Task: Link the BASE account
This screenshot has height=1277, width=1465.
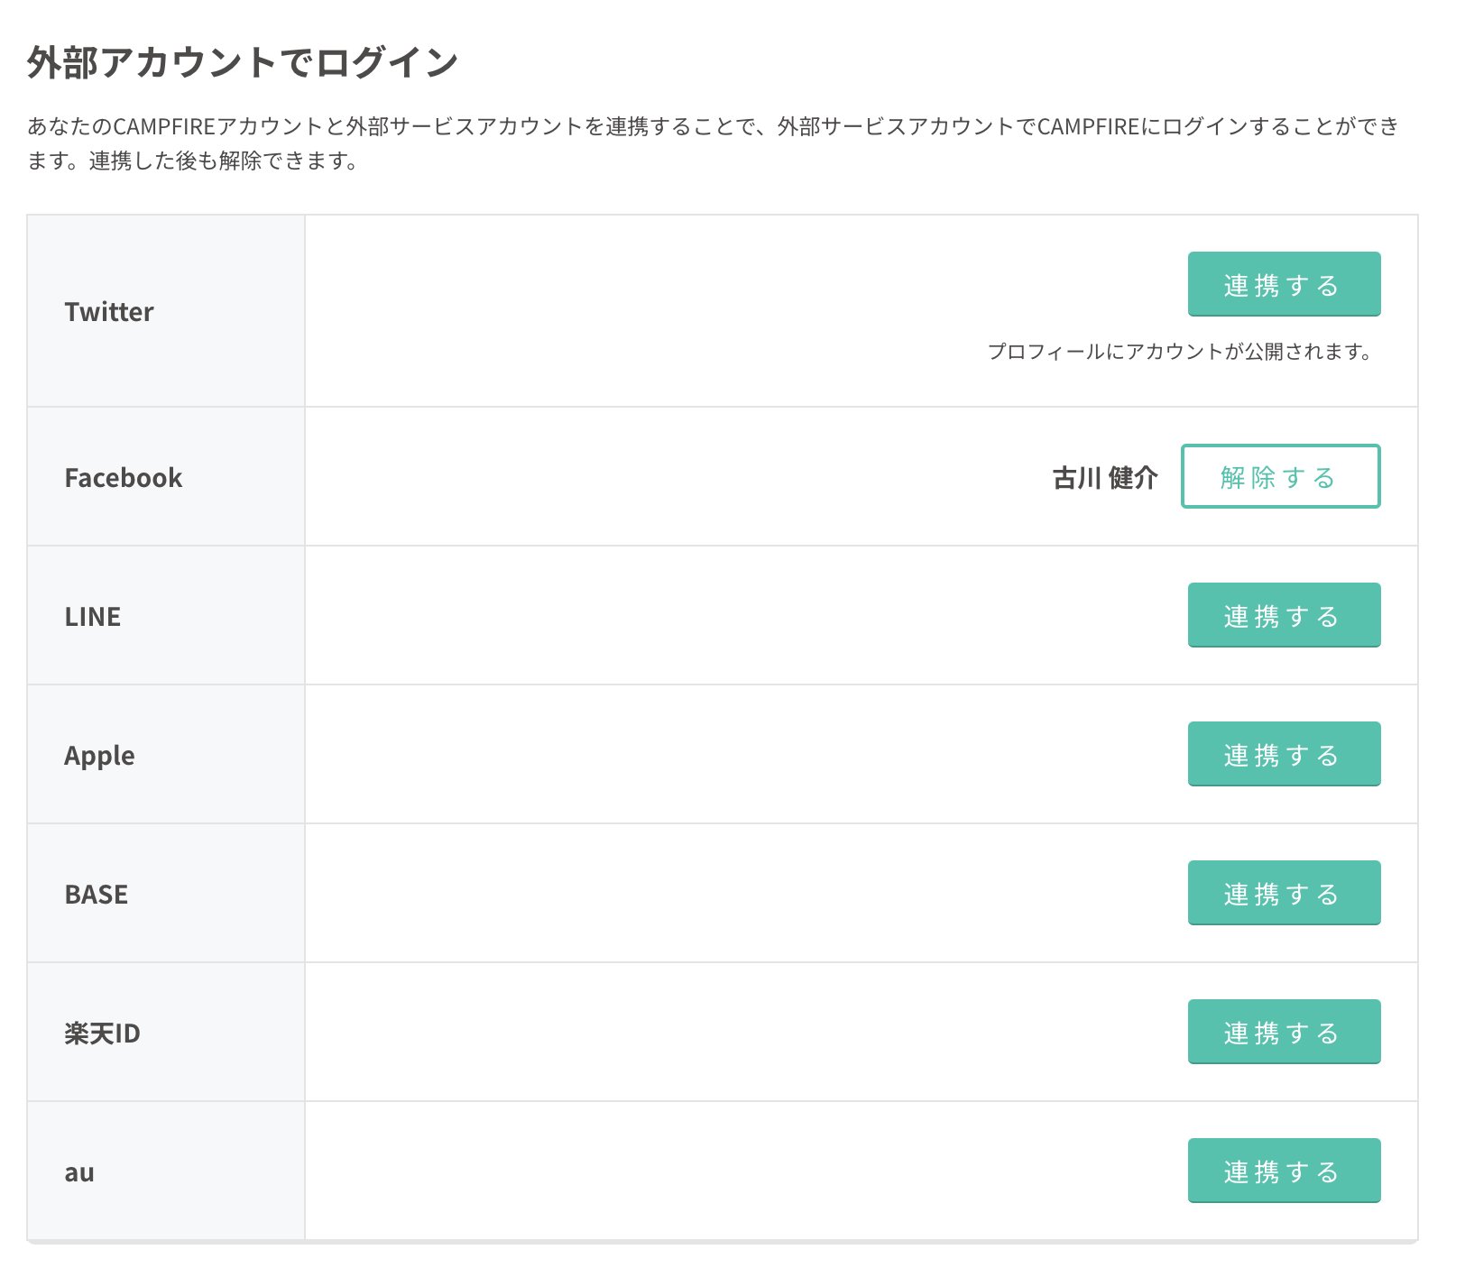Action: [x=1284, y=893]
